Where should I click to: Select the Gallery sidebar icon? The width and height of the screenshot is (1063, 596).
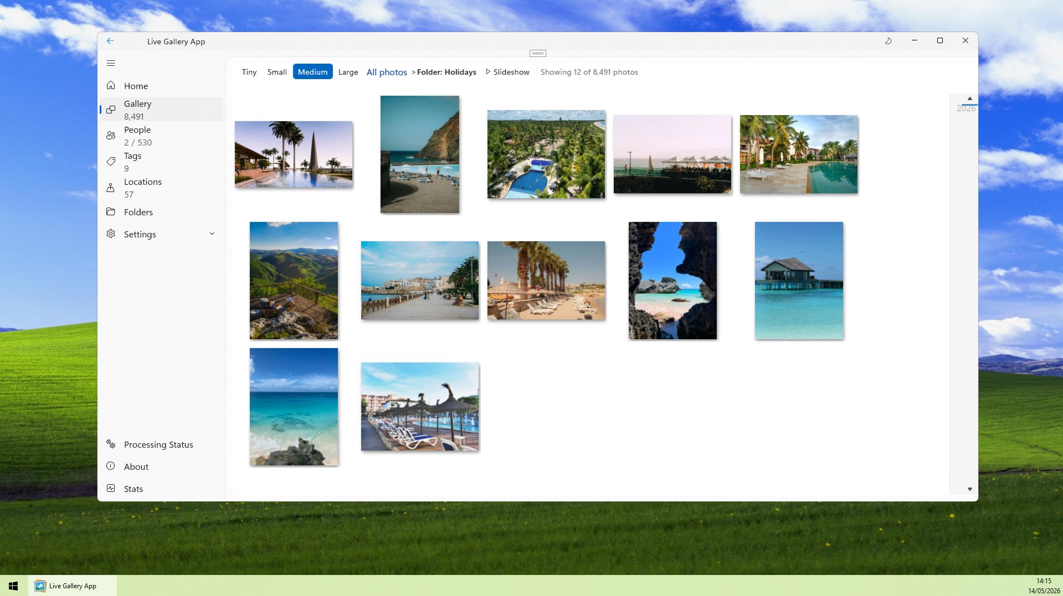tap(111, 110)
